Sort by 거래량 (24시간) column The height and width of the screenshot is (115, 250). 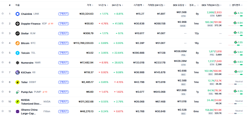tap(156, 5)
